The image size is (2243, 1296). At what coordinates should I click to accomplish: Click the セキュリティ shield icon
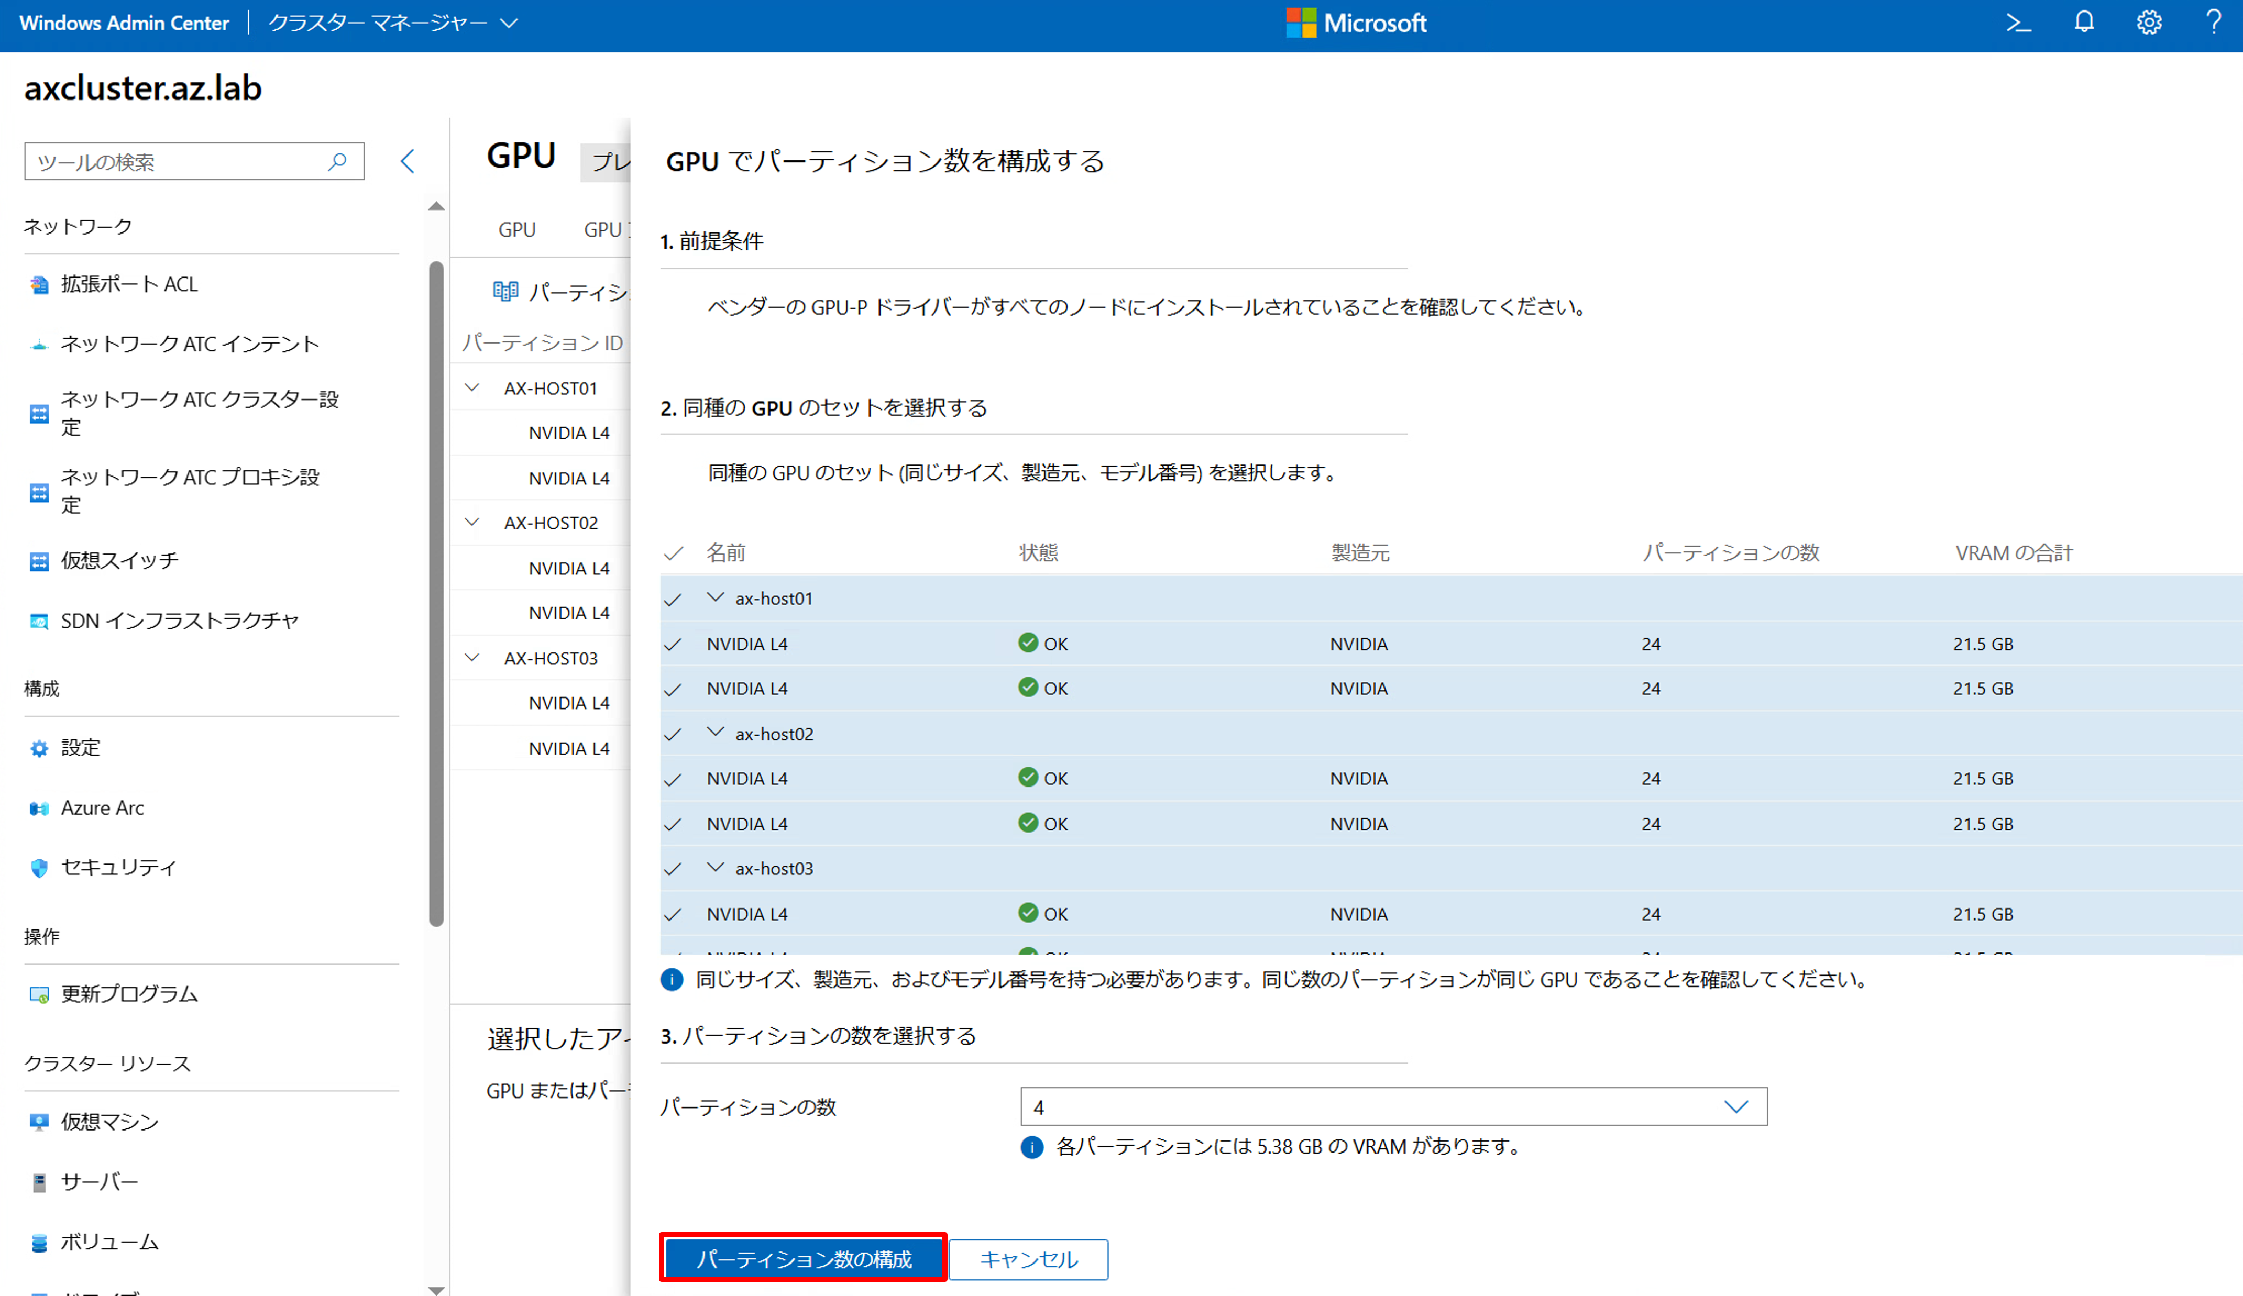coord(39,868)
